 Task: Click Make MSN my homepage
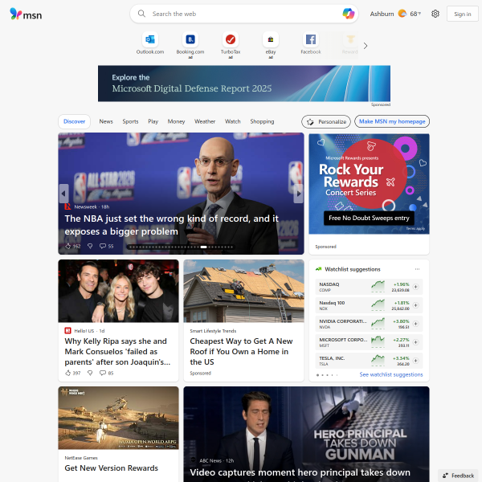pyautogui.click(x=392, y=121)
